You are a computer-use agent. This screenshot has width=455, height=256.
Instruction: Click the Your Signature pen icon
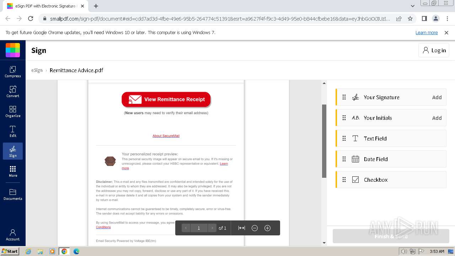pos(355,97)
